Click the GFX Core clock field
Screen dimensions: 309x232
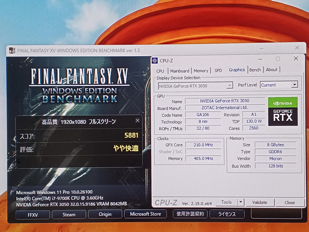(x=203, y=145)
